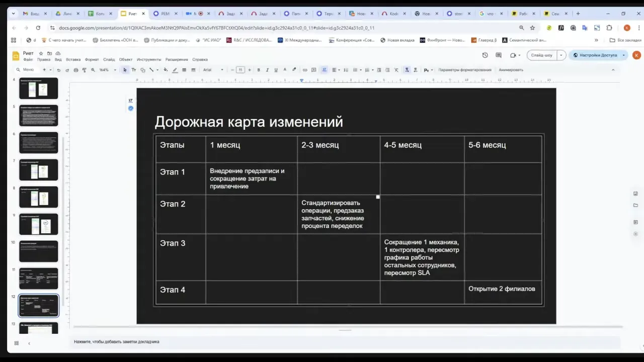Image resolution: width=644 pixels, height=362 pixels.
Task: Open version history icon near Slide show
Action: 485,55
